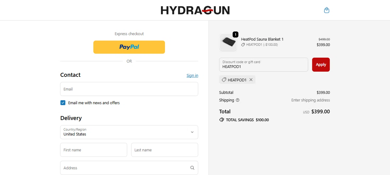390x175 pixels.
Task: Click the Delivery heading
Action: coord(71,118)
